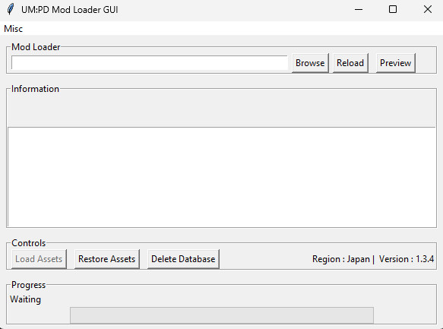Click the Restore Assets button
Screen dimensions: 443x329
(107, 259)
